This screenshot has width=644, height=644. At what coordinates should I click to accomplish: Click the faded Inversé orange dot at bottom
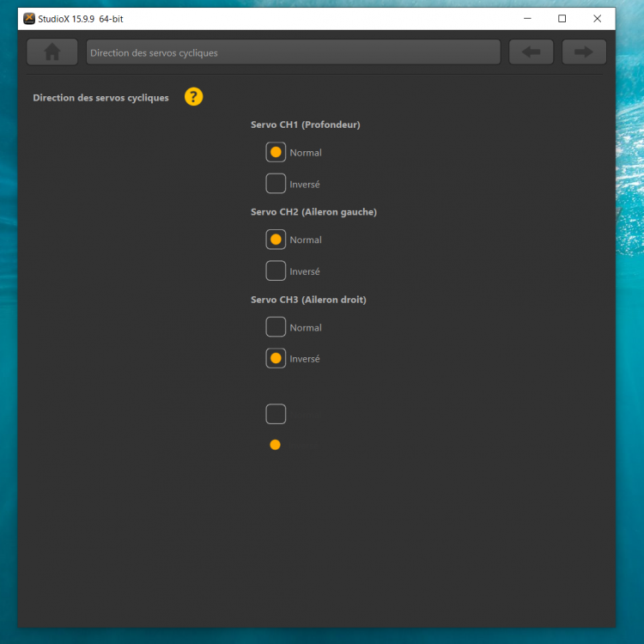(x=275, y=445)
